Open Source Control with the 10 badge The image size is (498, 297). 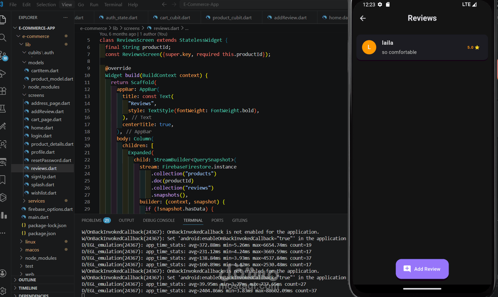click(3, 55)
